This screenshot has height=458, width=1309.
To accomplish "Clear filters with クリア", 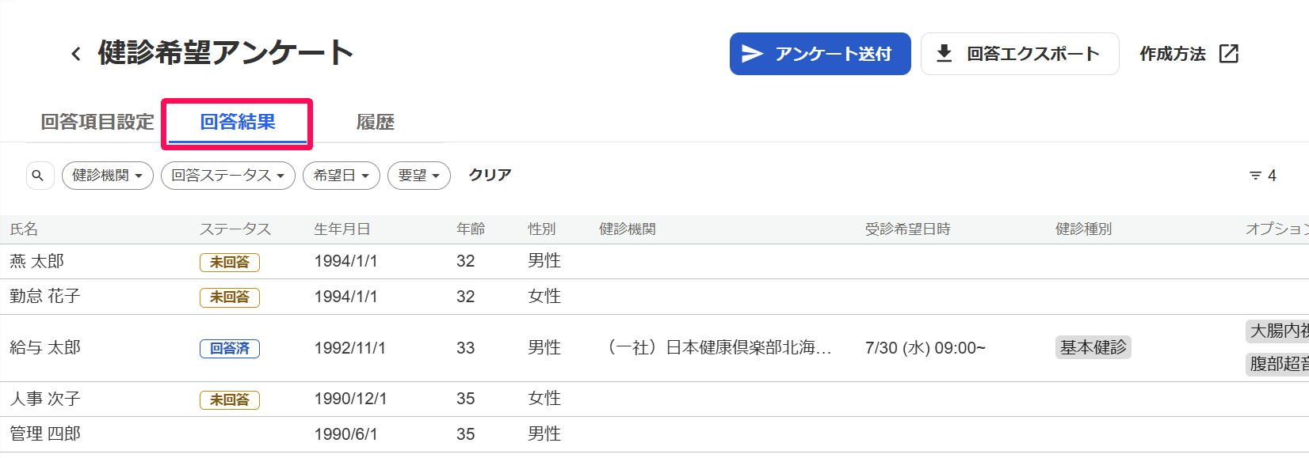I will (490, 175).
